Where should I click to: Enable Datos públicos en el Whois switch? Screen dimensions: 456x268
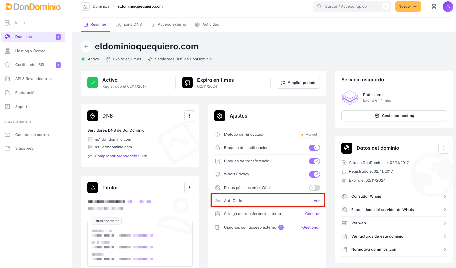click(x=314, y=188)
